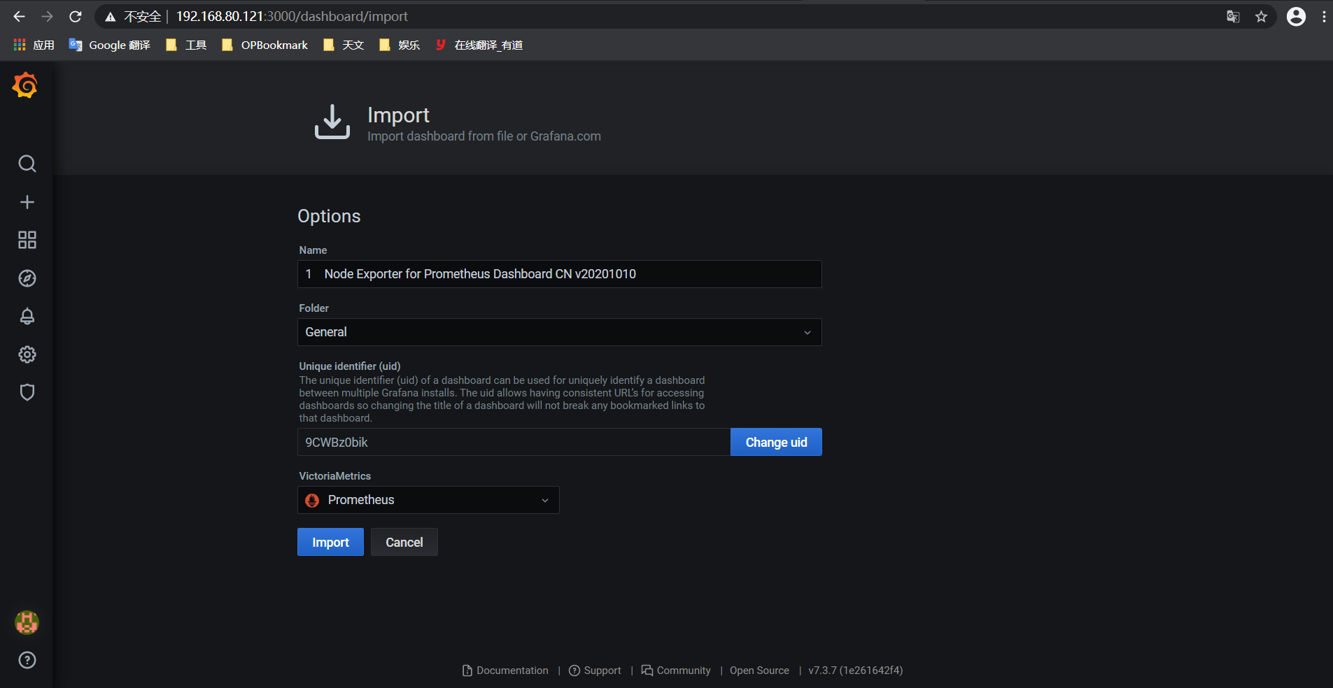Click the not-secure warning triangle icon

click(110, 17)
